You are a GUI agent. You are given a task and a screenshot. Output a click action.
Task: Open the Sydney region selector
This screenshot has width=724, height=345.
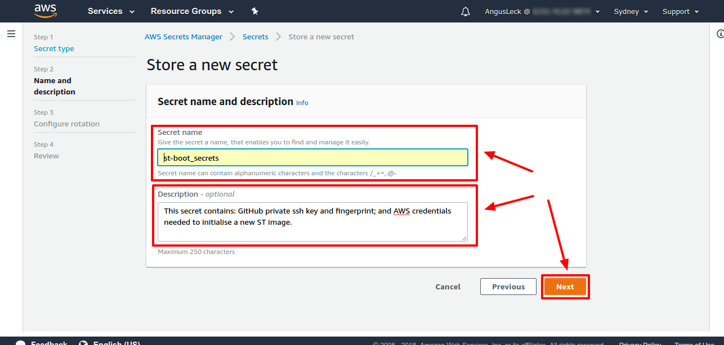click(x=631, y=11)
